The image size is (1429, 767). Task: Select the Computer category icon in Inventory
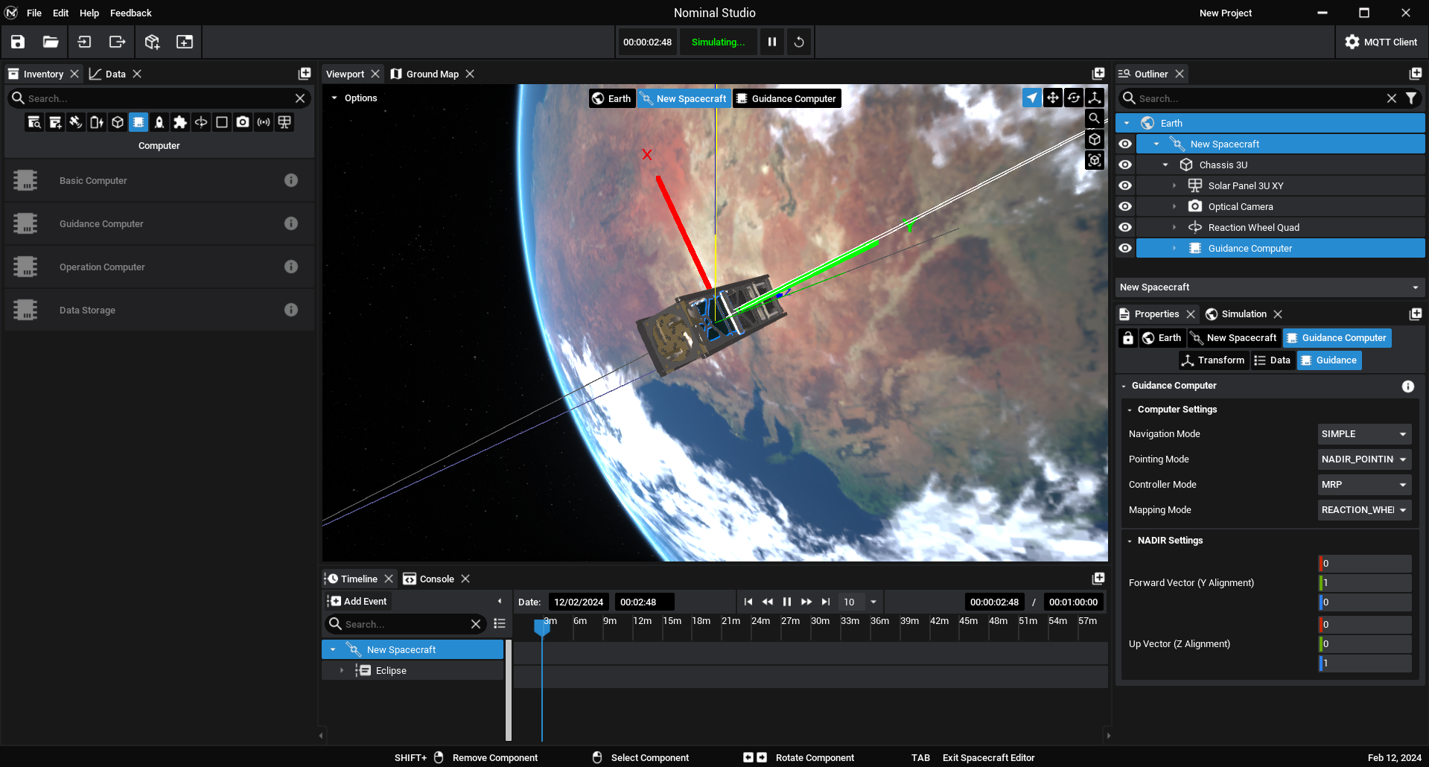click(x=139, y=122)
